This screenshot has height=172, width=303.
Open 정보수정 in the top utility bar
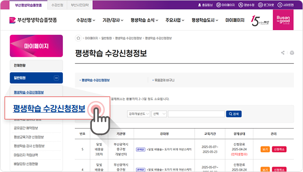247,5
